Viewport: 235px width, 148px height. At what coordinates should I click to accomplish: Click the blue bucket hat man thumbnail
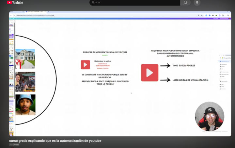[x=25, y=105]
